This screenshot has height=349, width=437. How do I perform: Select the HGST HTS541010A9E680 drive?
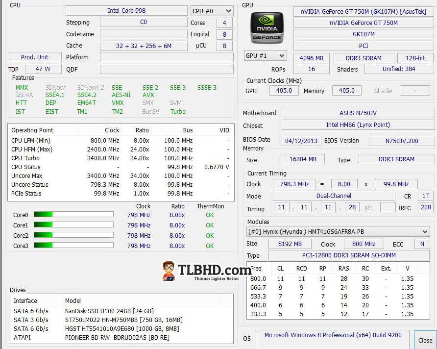[122, 329]
